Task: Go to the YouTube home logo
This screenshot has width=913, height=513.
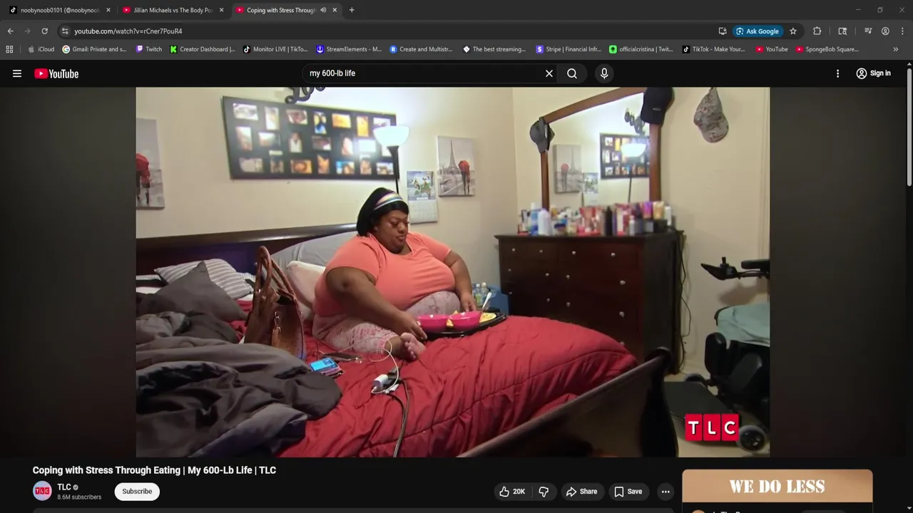Action: (x=56, y=73)
